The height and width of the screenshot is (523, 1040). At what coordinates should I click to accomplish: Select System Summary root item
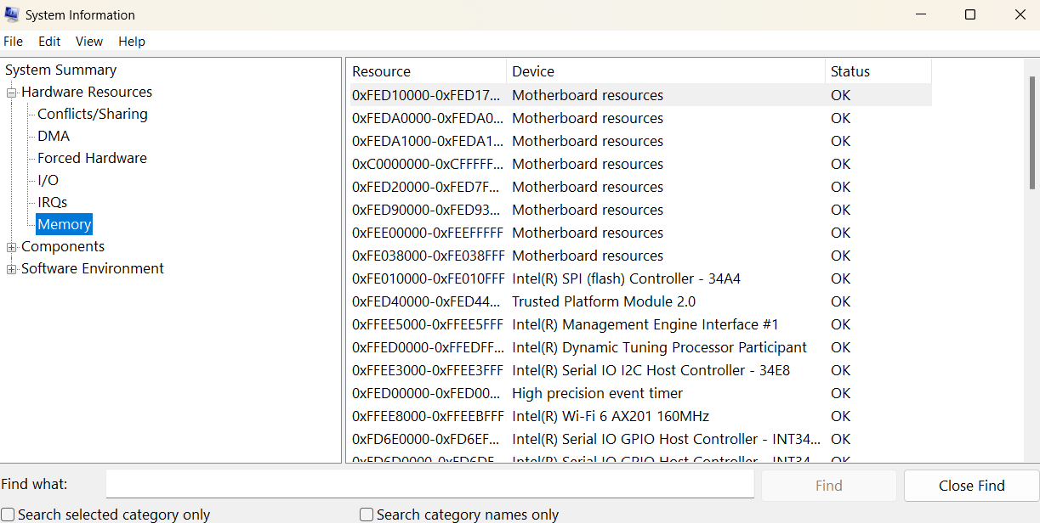click(x=60, y=70)
